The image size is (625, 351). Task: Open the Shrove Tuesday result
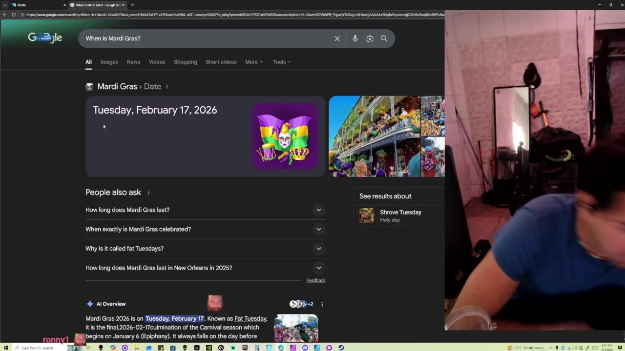click(399, 215)
